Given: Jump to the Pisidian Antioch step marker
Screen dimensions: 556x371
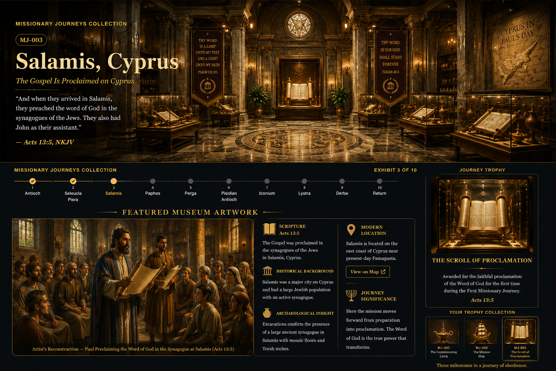Looking at the screenshot, I should (x=229, y=181).
